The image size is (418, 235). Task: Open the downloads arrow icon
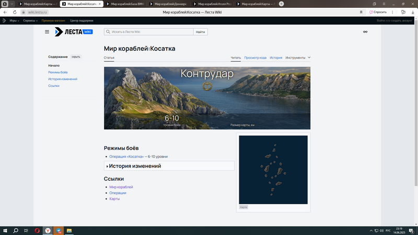pos(413,12)
